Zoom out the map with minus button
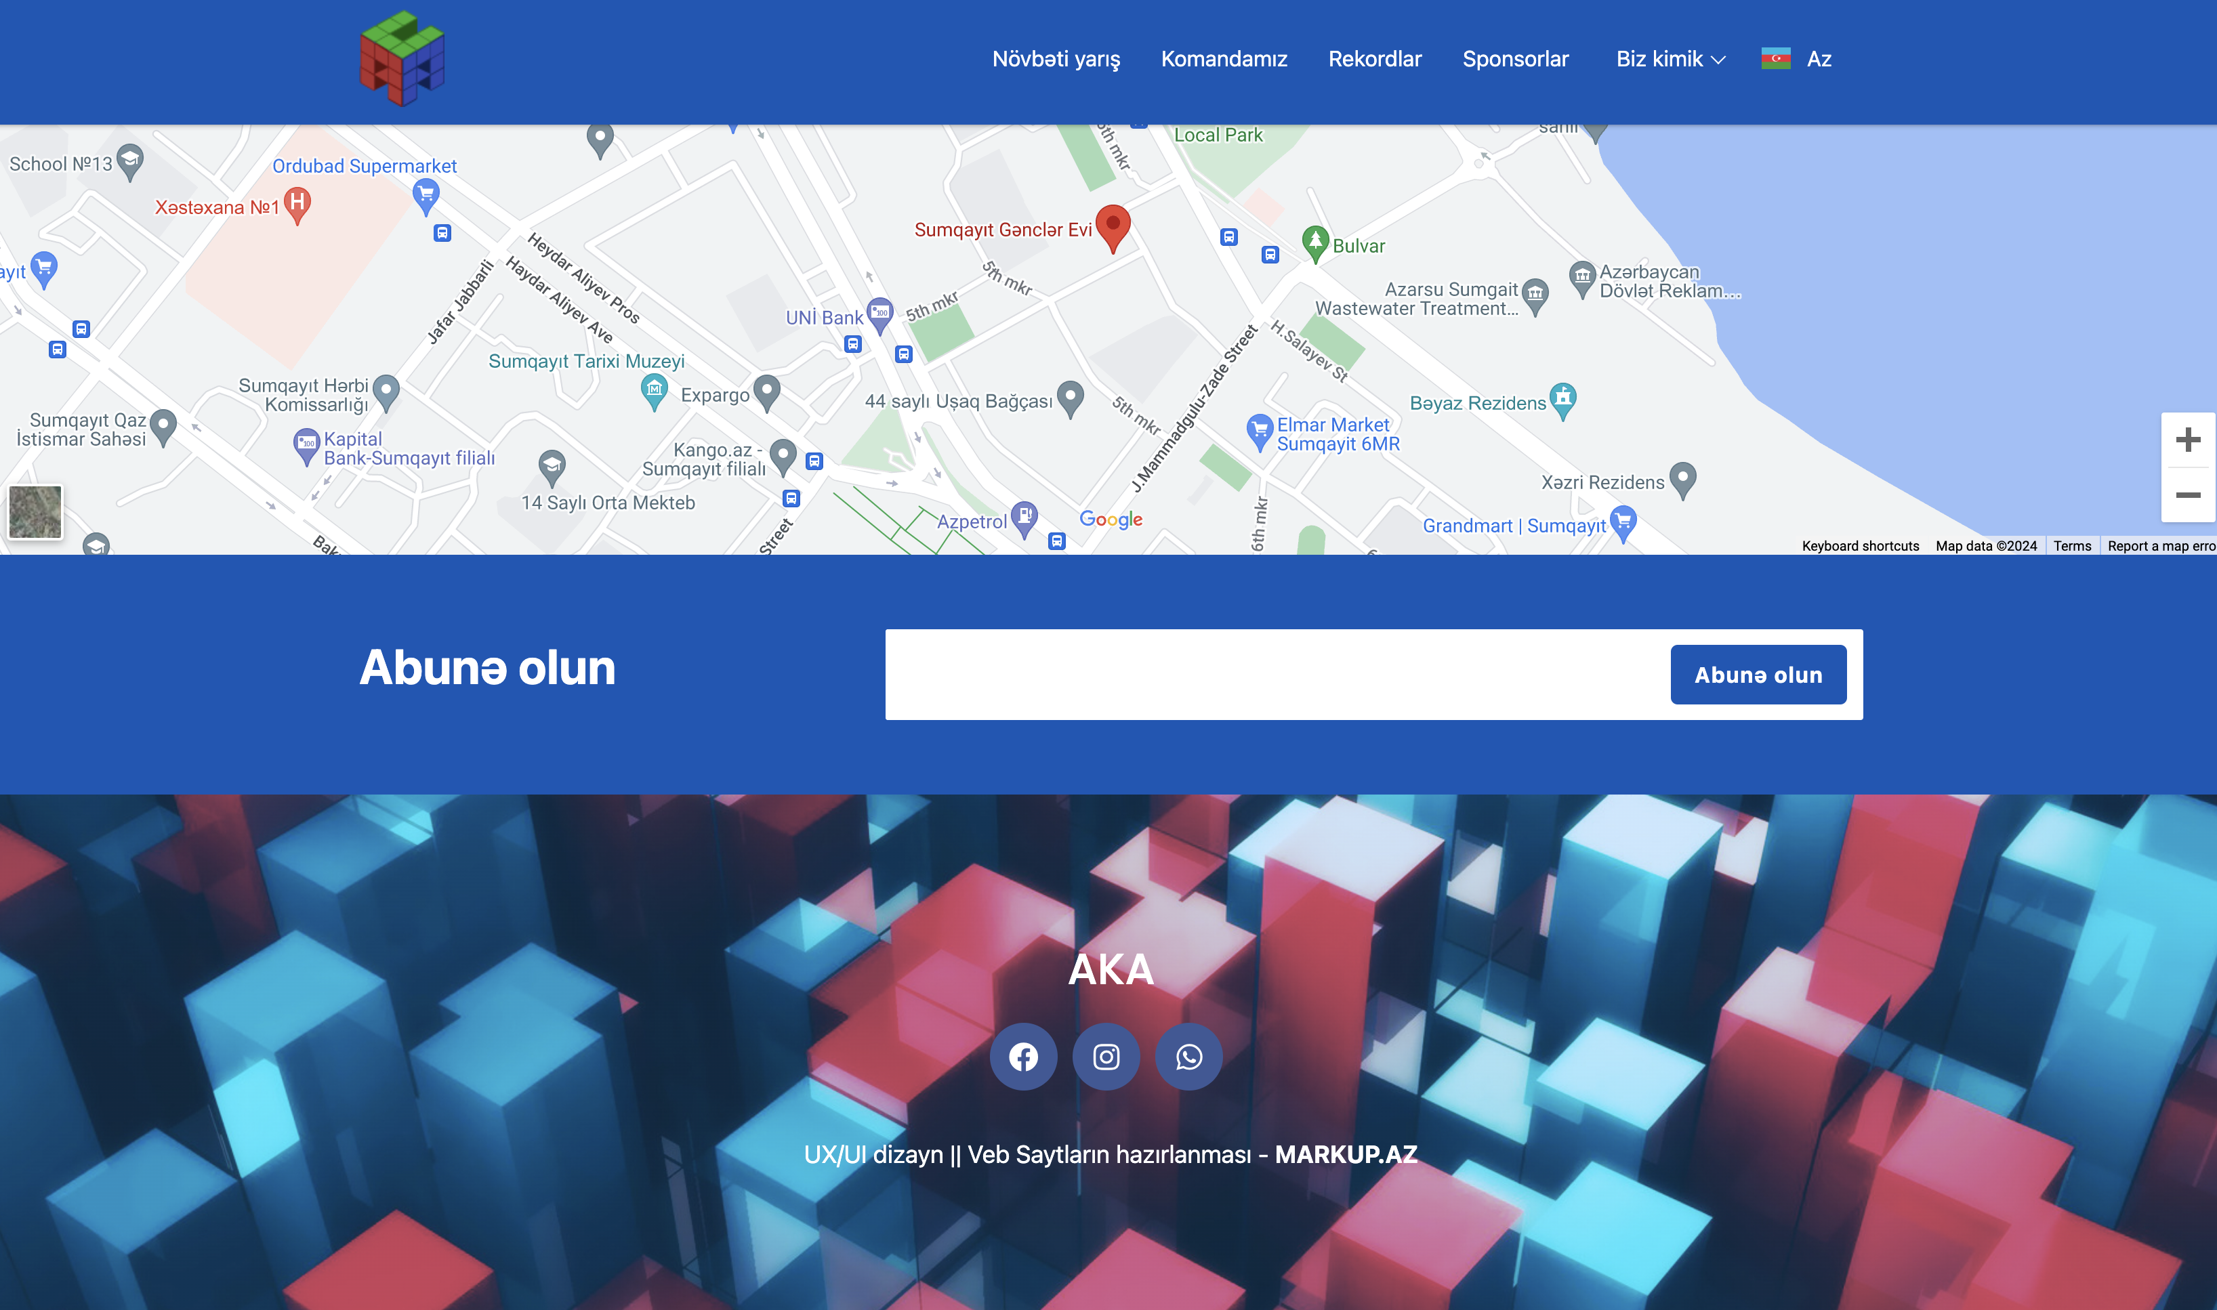This screenshot has width=2217, height=1310. coord(2188,495)
